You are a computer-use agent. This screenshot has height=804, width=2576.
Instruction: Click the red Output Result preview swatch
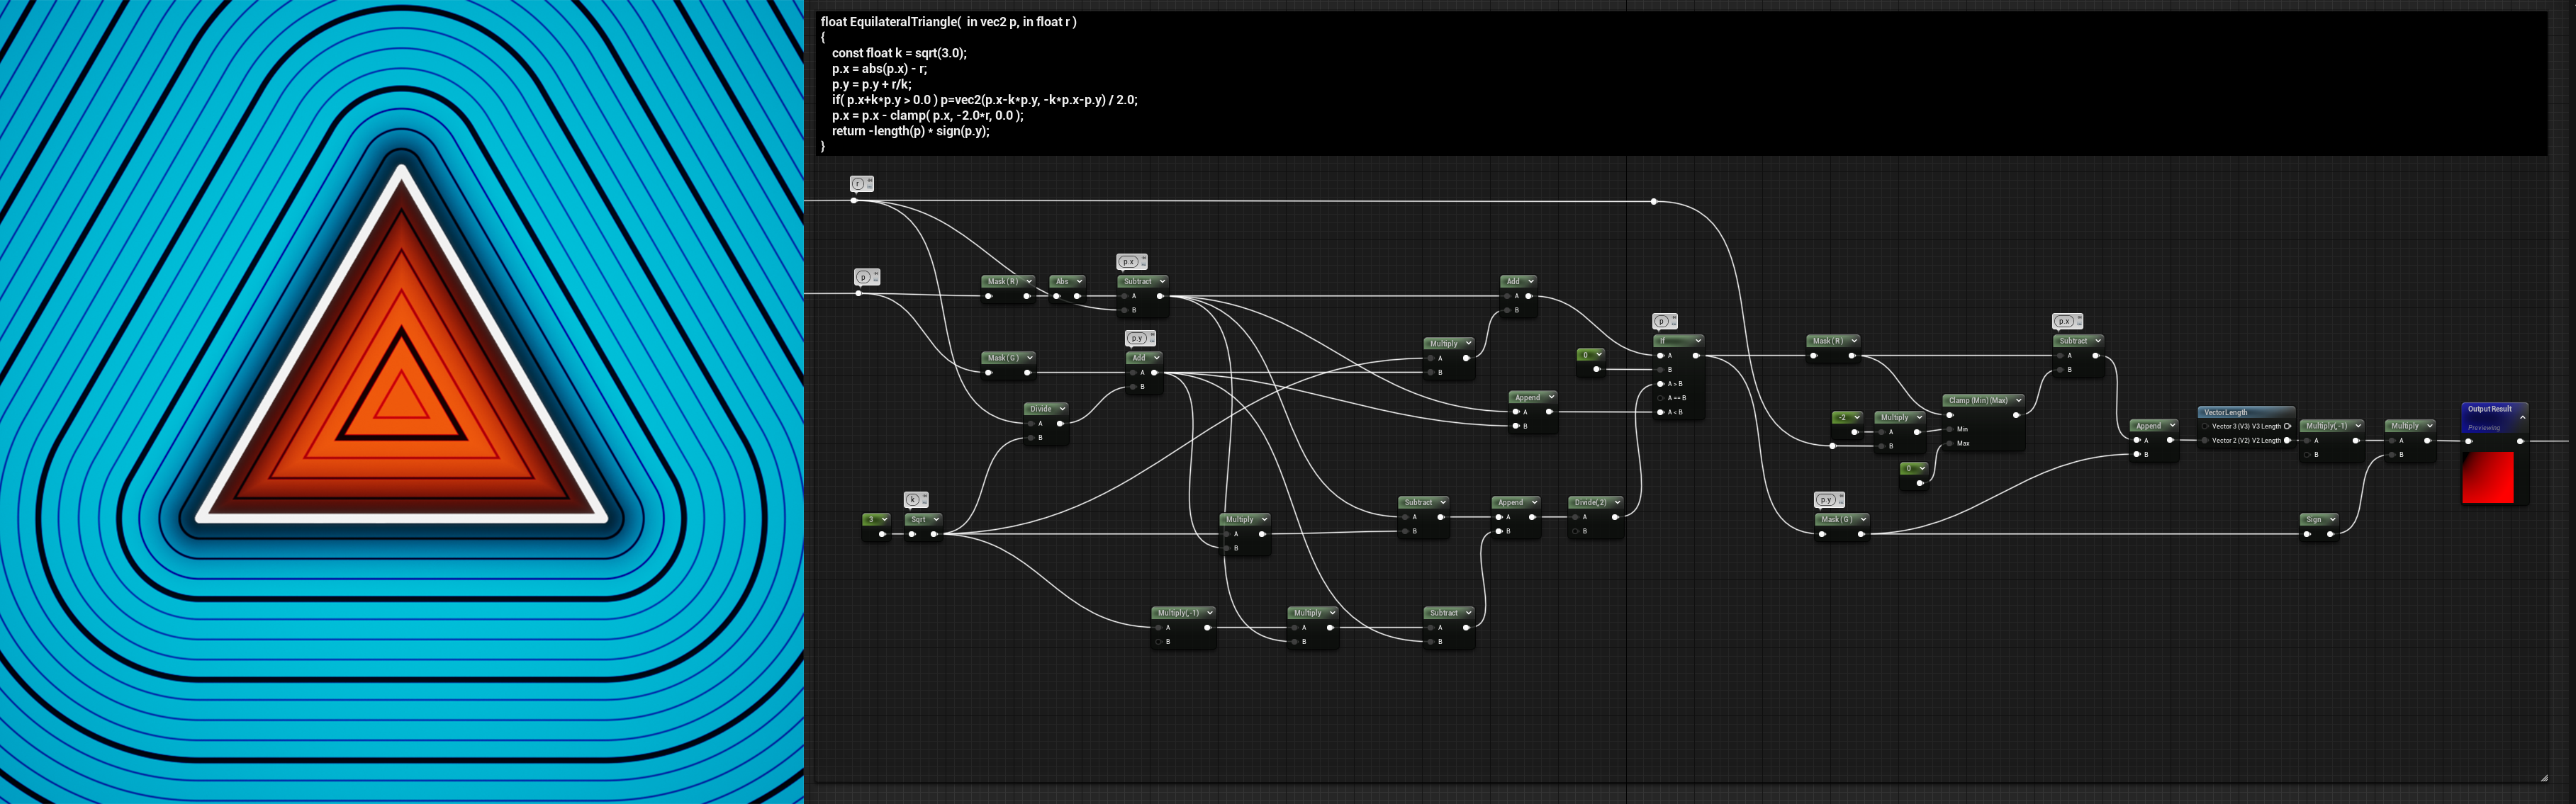2487,477
